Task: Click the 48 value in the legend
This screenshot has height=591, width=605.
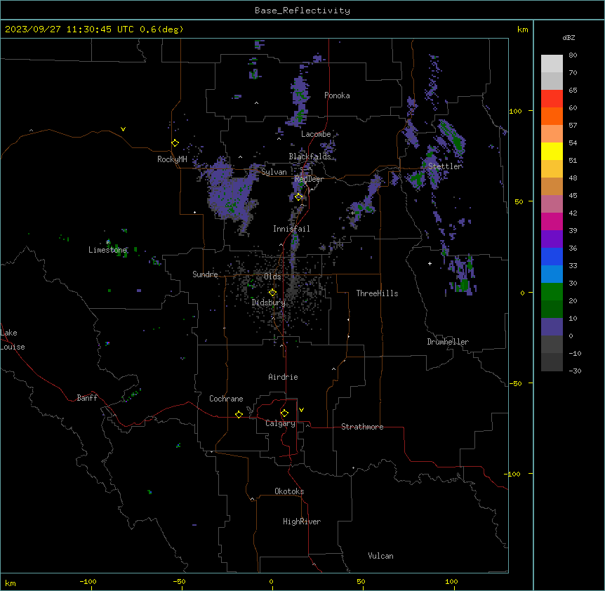Action: (573, 178)
